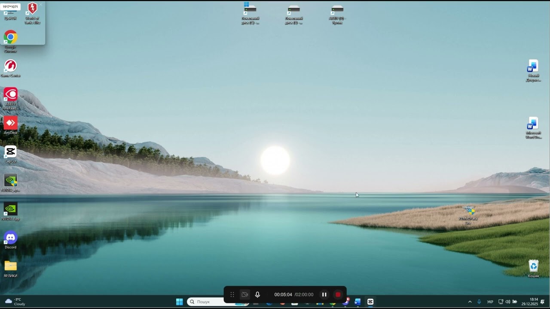Open the Google Chrome desktop shortcut

[10, 42]
